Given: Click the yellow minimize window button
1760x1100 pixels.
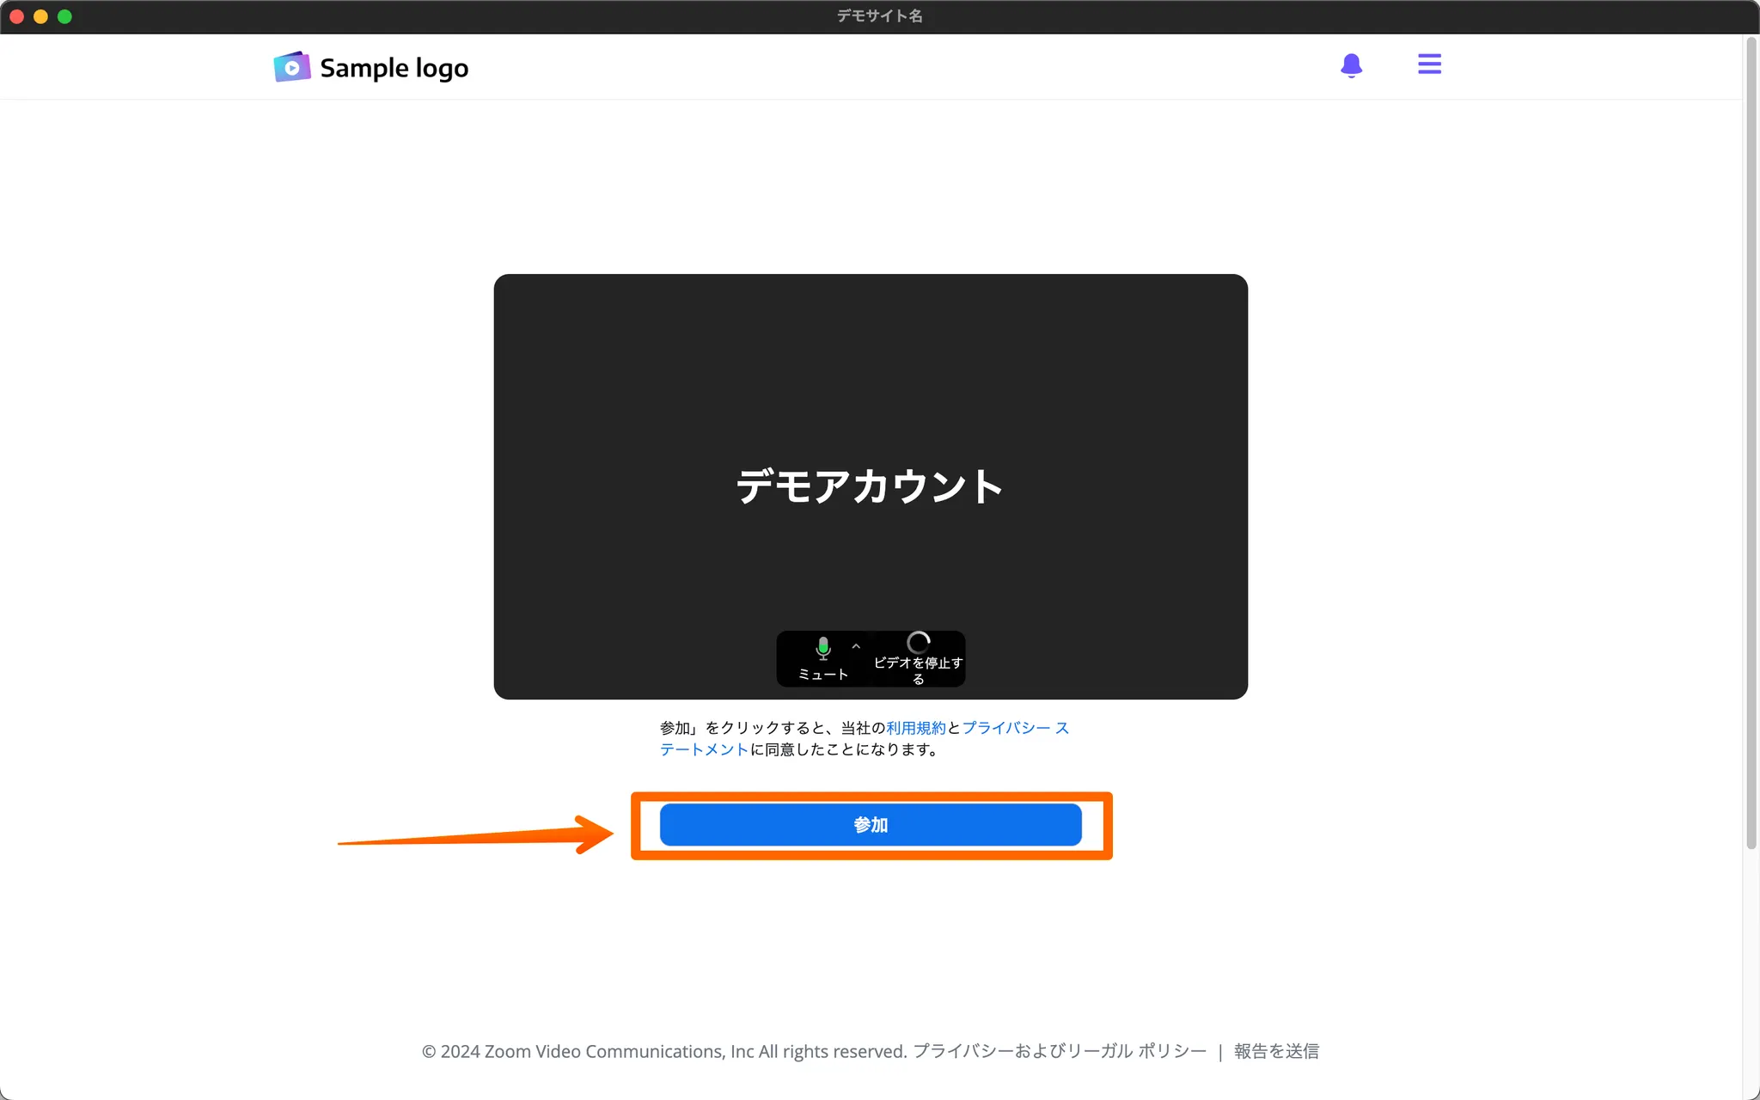Looking at the screenshot, I should pyautogui.click(x=40, y=16).
